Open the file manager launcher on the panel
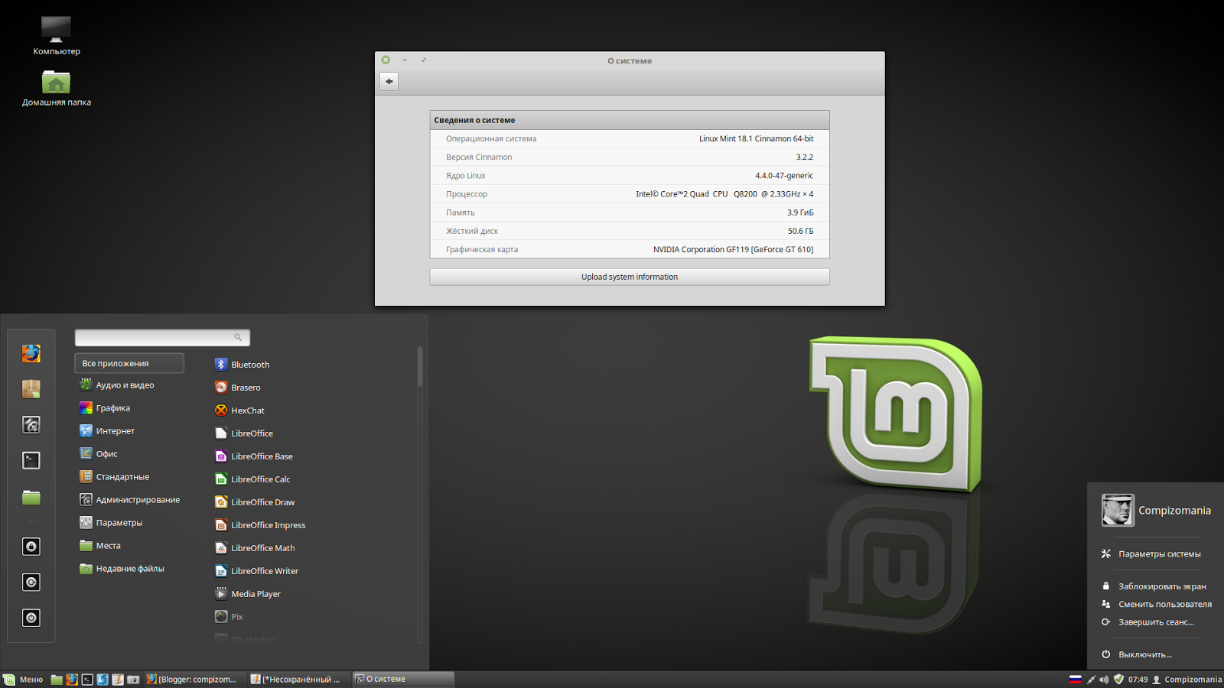 pos(57,679)
